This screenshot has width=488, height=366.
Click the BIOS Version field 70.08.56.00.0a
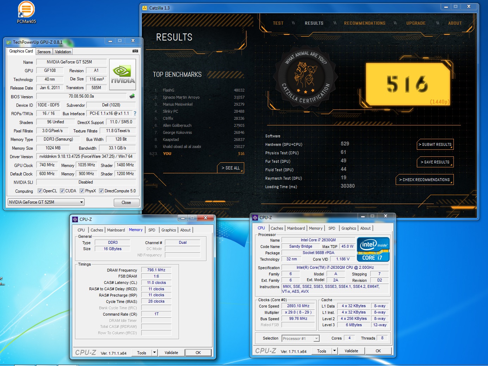click(81, 96)
